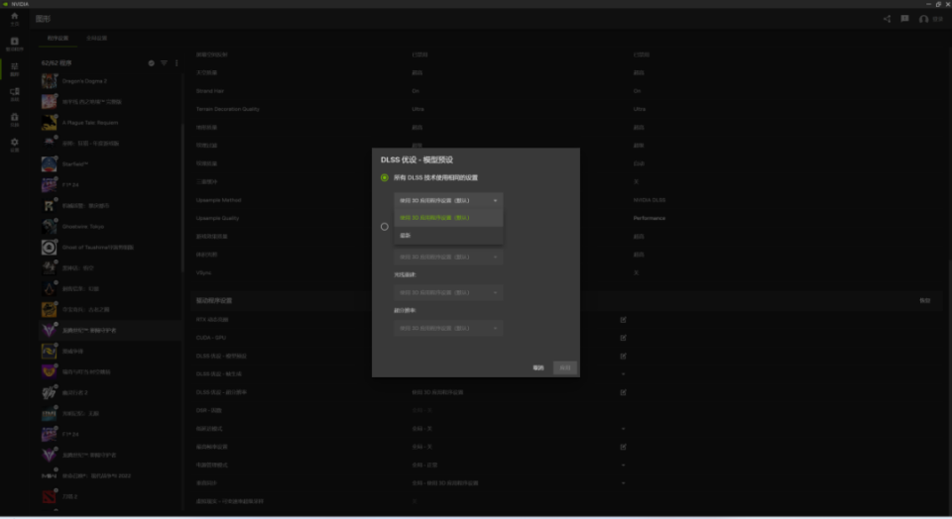Click the Performance value in the right column

pos(649,218)
